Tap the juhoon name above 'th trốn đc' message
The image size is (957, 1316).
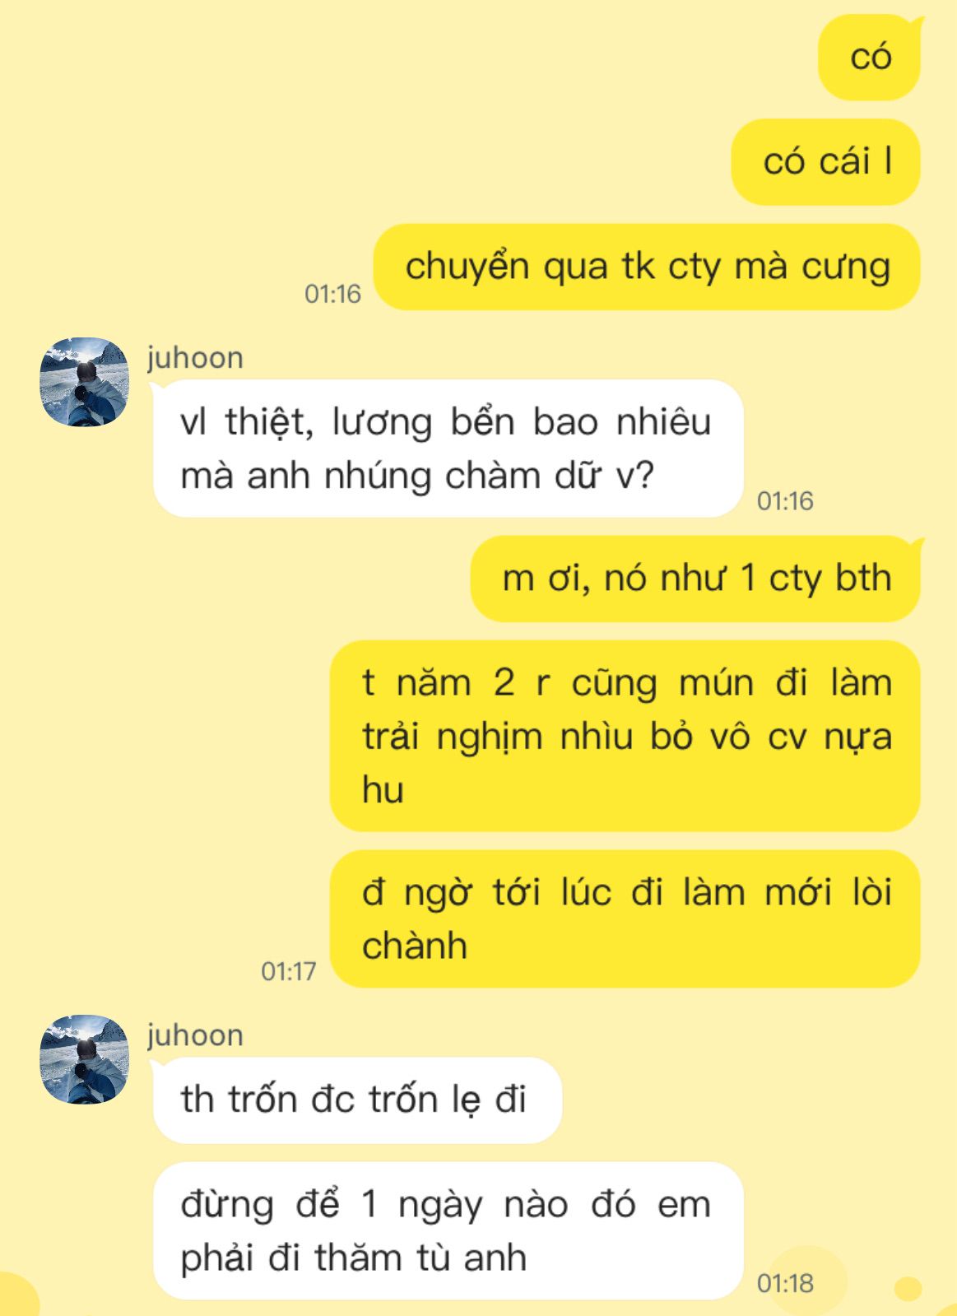195,1035
